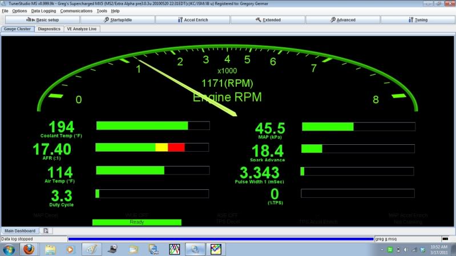Switch to the Gauge Cluster tab
This screenshot has width=456, height=256.
click(x=17, y=29)
